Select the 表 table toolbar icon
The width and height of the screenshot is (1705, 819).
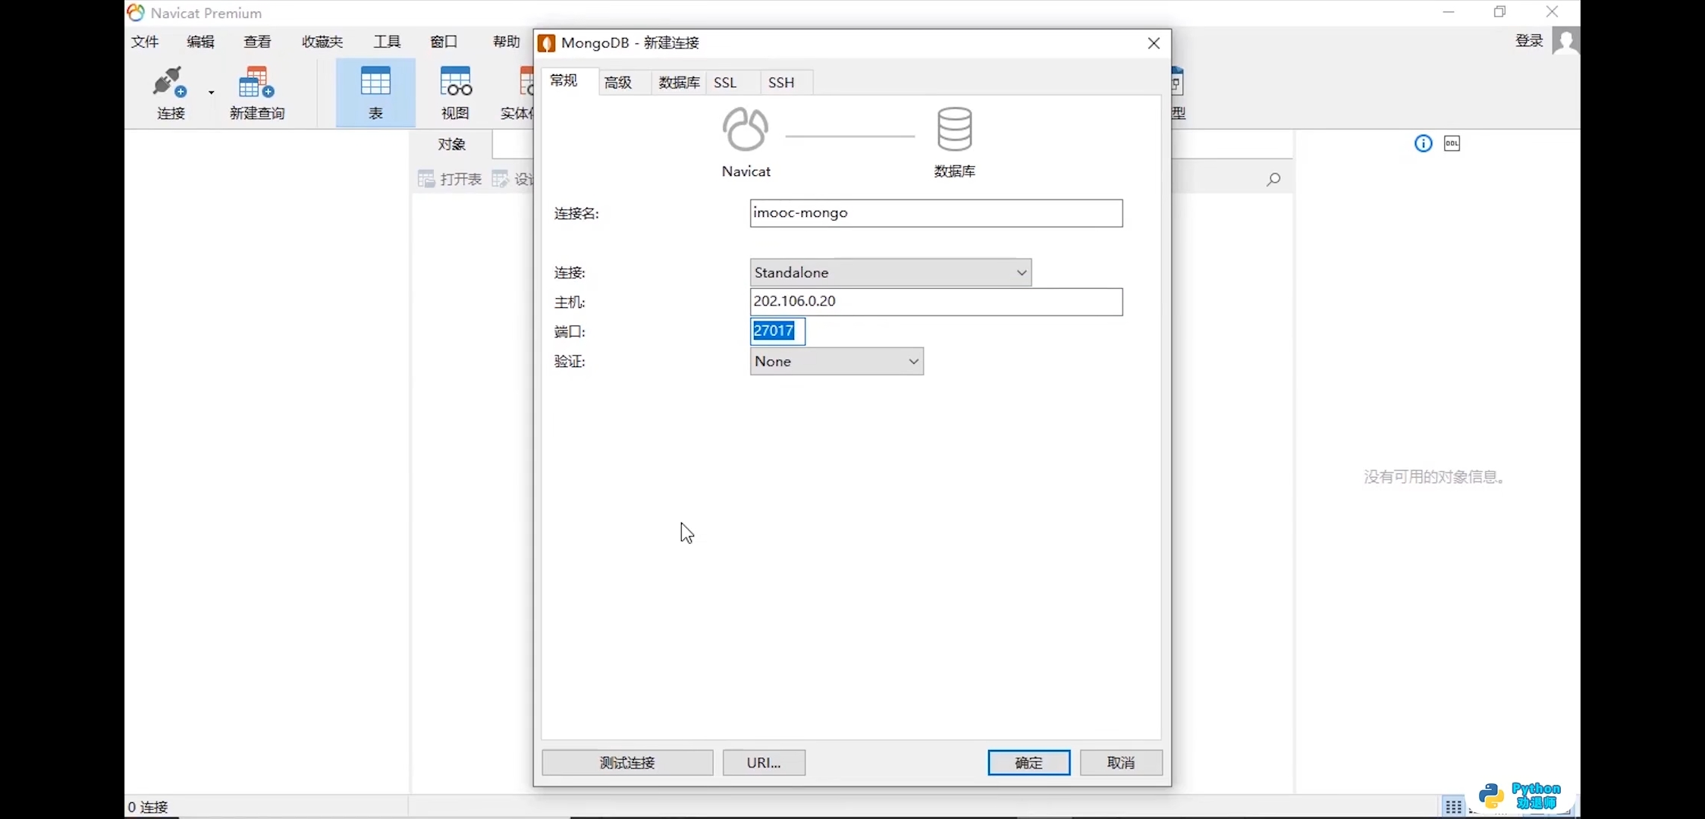(x=375, y=93)
